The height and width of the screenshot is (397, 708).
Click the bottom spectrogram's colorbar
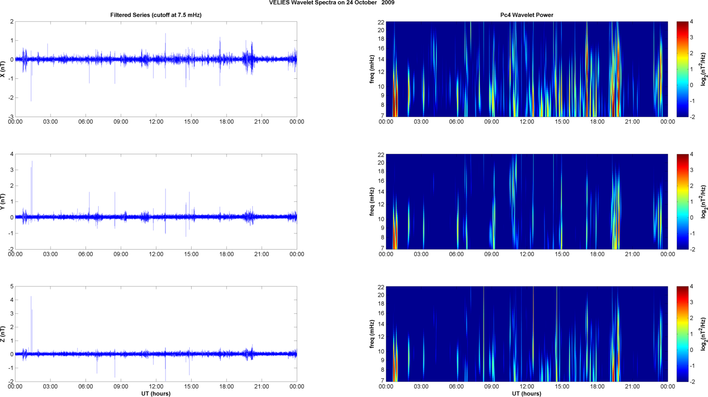[682, 334]
